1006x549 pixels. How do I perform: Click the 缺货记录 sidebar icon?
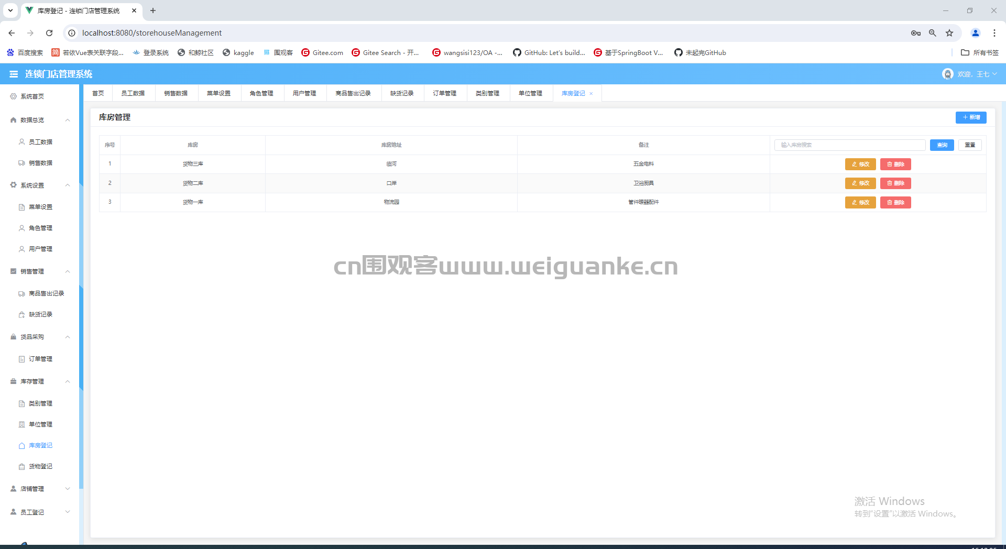[21, 314]
